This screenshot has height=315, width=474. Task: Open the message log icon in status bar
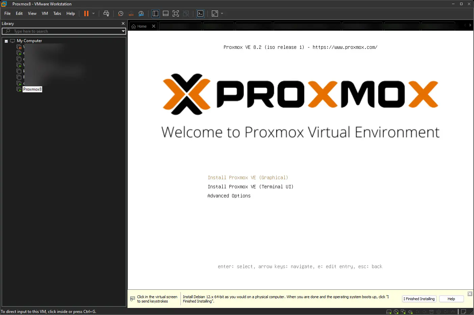point(464,312)
